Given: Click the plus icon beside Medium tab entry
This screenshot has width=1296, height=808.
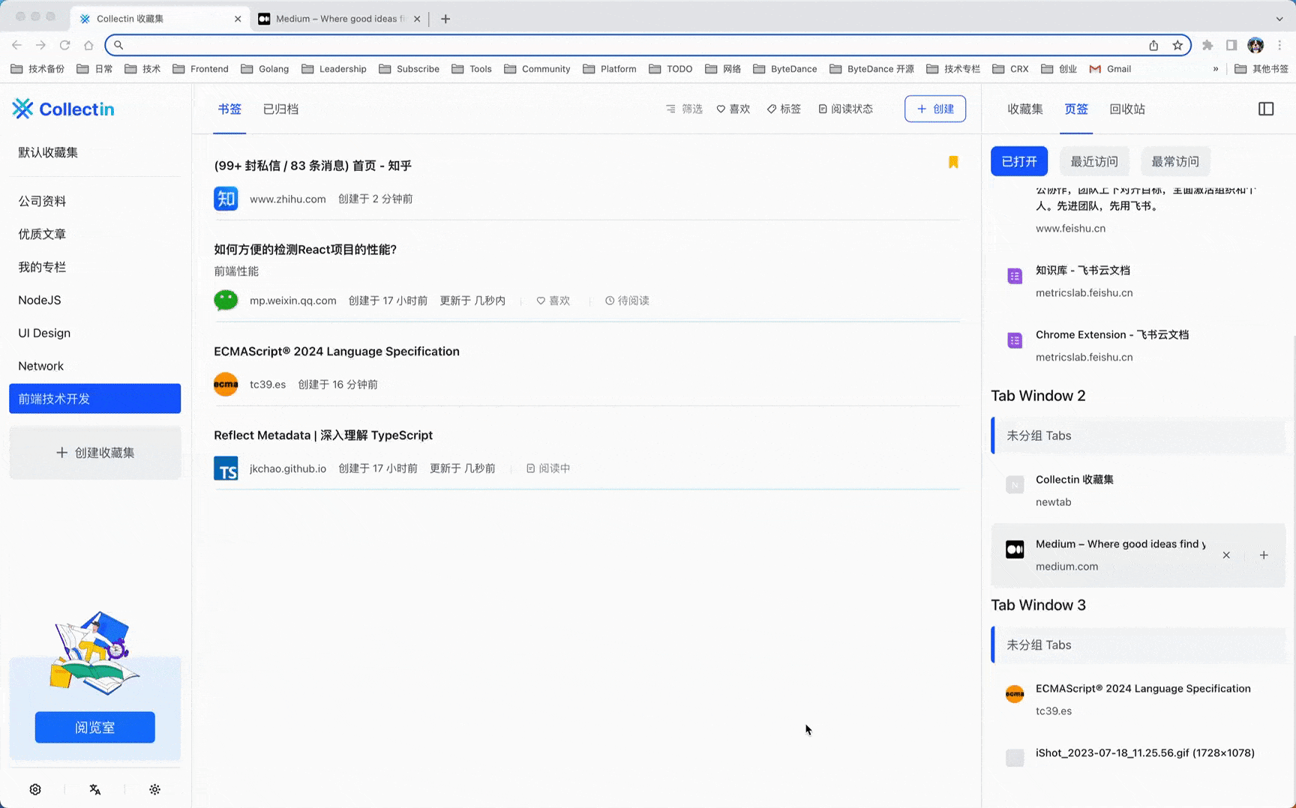Looking at the screenshot, I should [1264, 555].
